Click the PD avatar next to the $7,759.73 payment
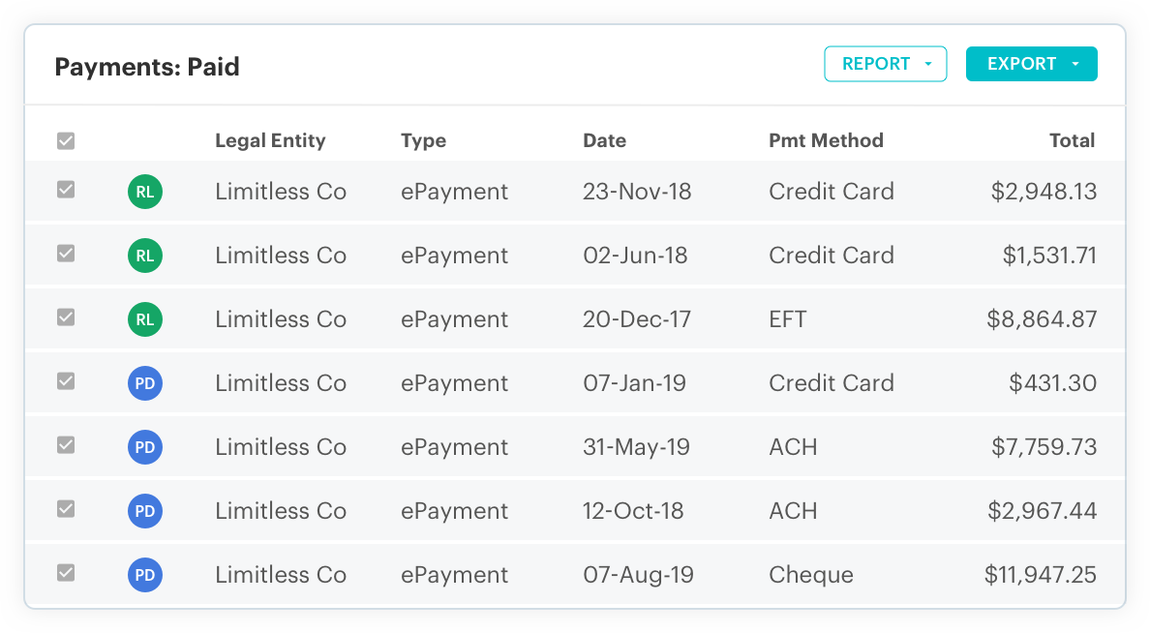1150x633 pixels. (145, 446)
